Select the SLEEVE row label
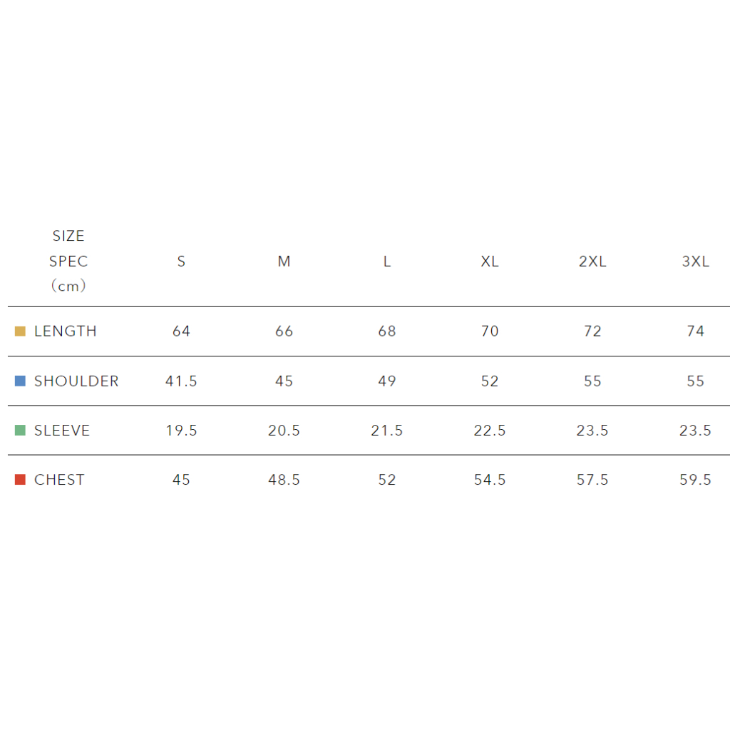Screen dimensions: 730x730 [x=62, y=431]
